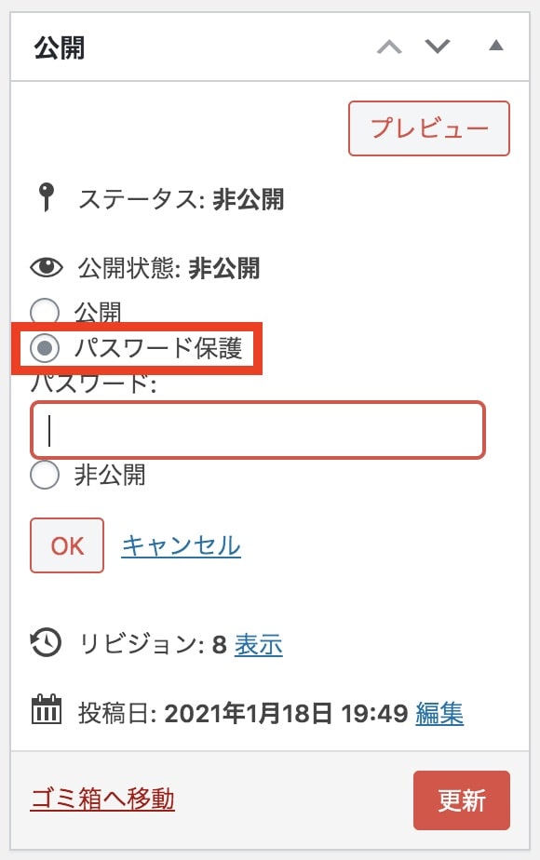Click the 公開 panel title heading

(60, 47)
